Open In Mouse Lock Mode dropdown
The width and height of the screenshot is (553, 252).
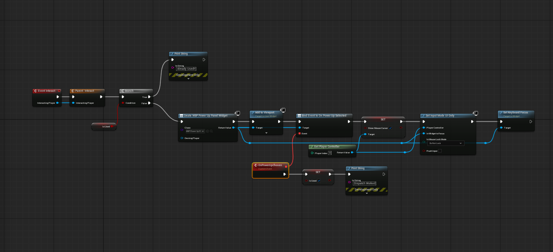(446, 143)
